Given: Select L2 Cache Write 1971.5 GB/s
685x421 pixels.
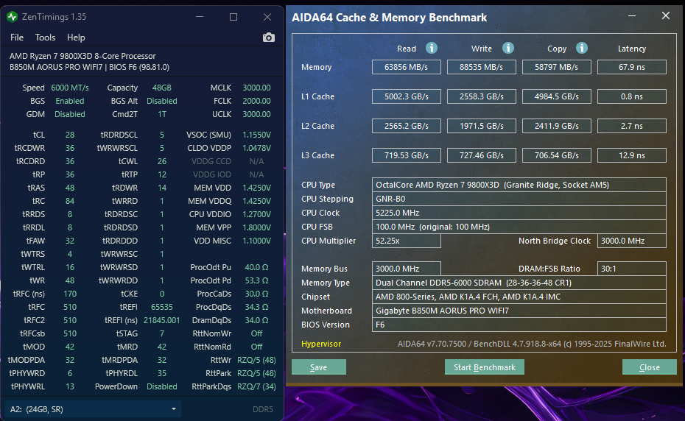Looking at the screenshot, I should click(x=482, y=126).
